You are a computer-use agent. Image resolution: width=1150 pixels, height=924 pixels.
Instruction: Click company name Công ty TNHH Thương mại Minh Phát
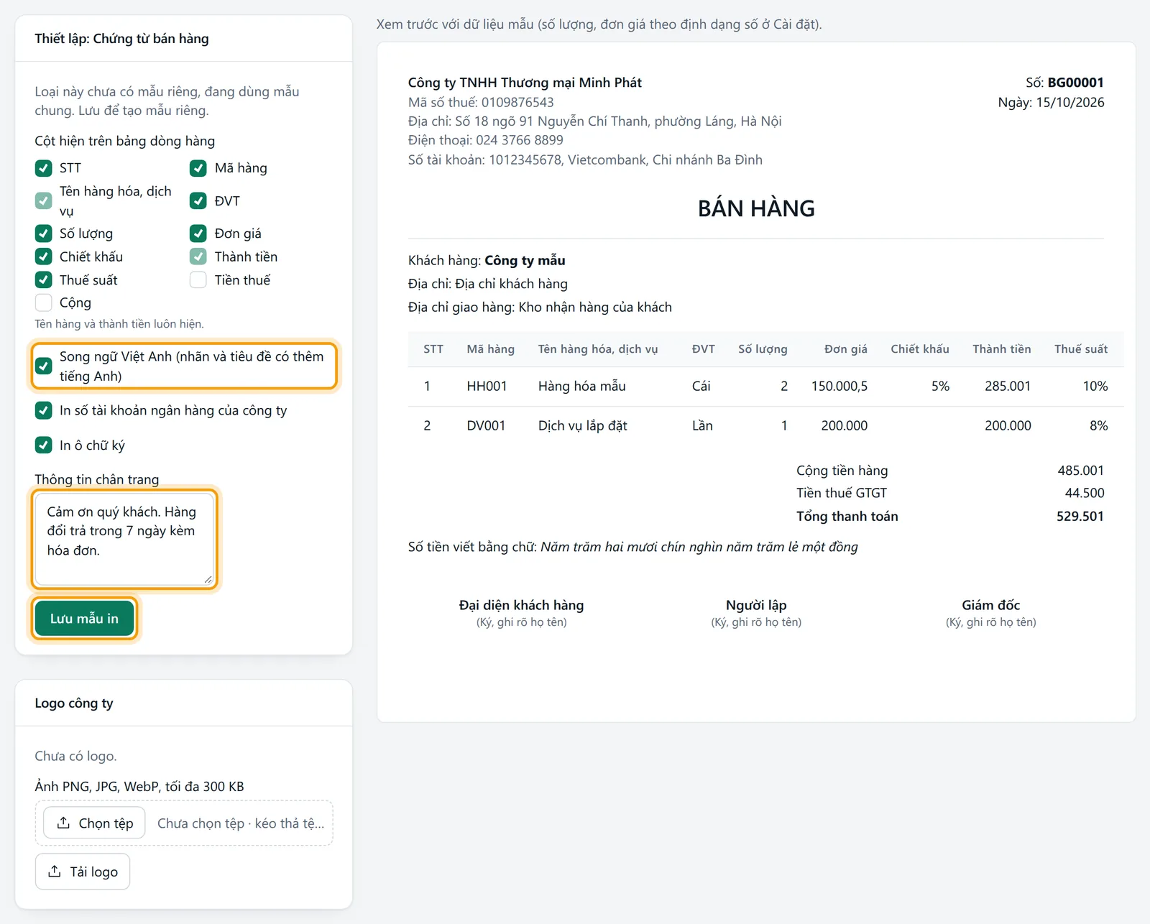[x=525, y=83]
